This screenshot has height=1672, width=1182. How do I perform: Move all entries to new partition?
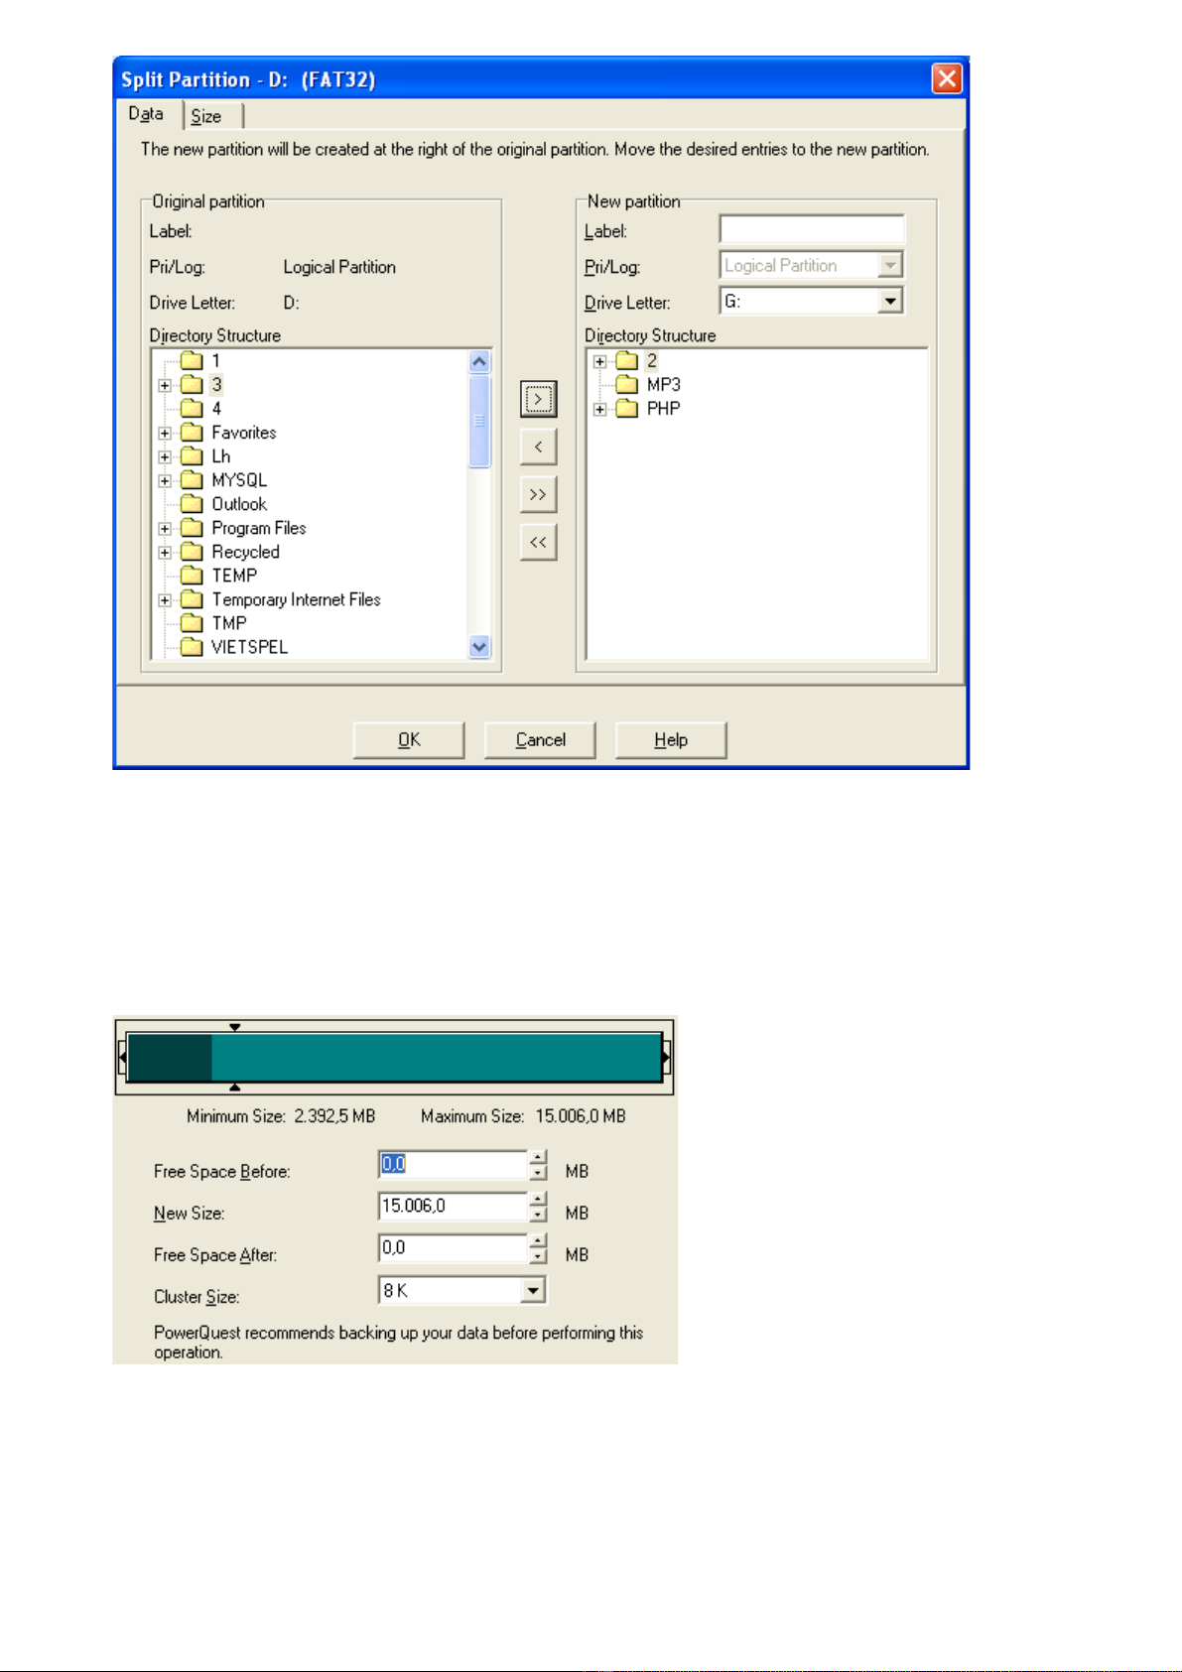tap(538, 494)
